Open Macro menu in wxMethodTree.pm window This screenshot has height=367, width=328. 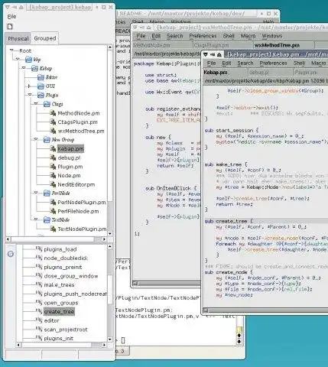(248, 36)
